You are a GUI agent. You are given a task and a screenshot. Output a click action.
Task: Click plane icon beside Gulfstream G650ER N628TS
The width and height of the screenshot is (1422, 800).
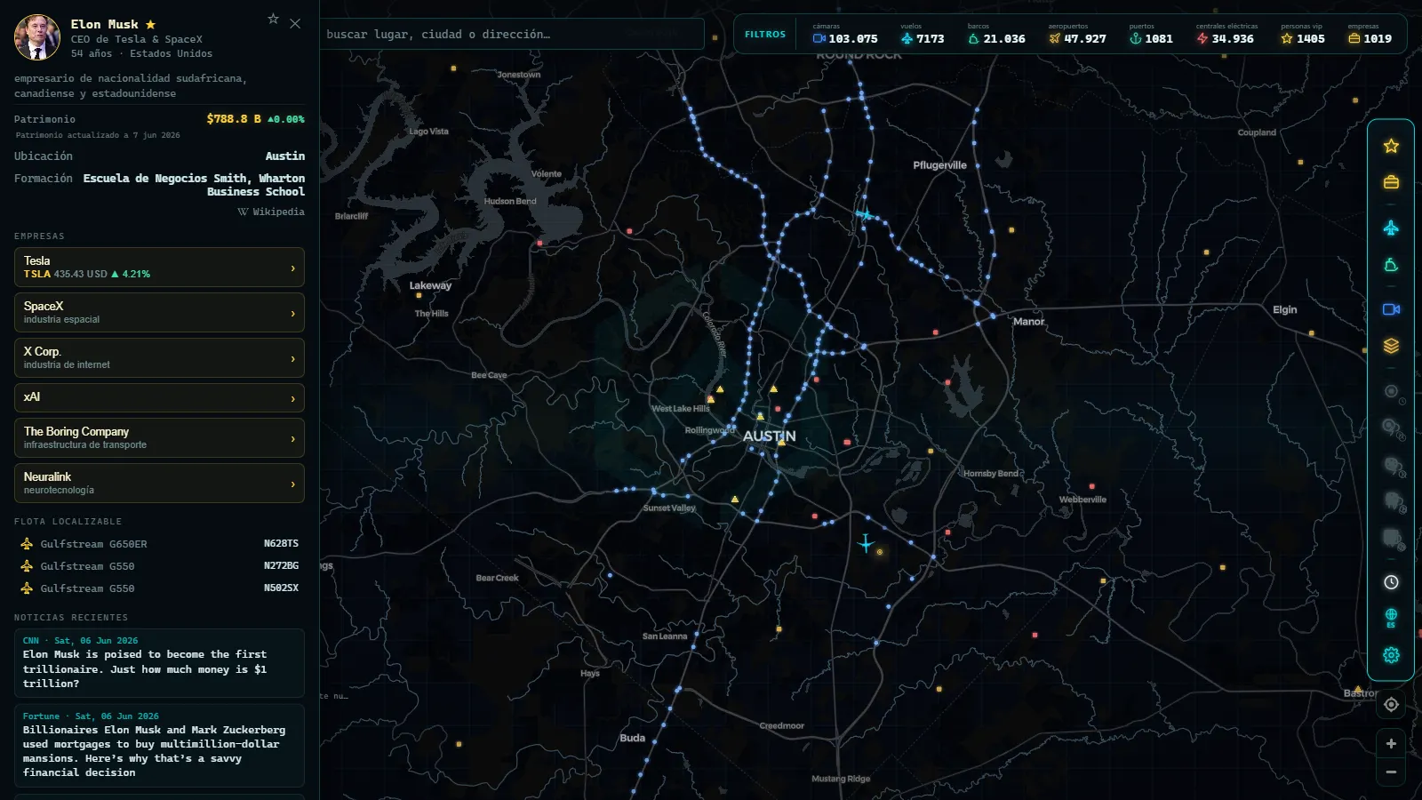coord(27,544)
